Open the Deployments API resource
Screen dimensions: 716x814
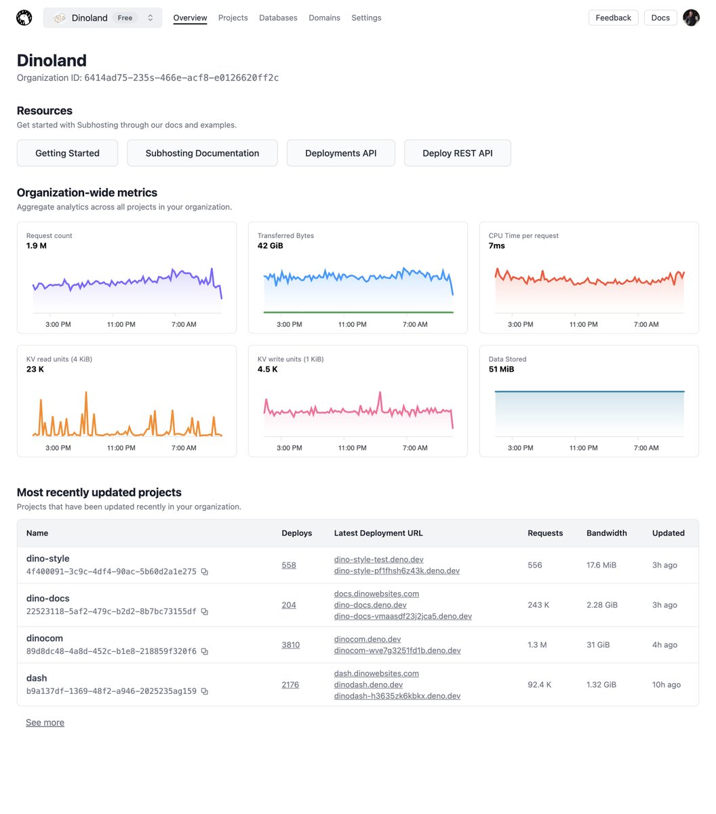coord(341,153)
